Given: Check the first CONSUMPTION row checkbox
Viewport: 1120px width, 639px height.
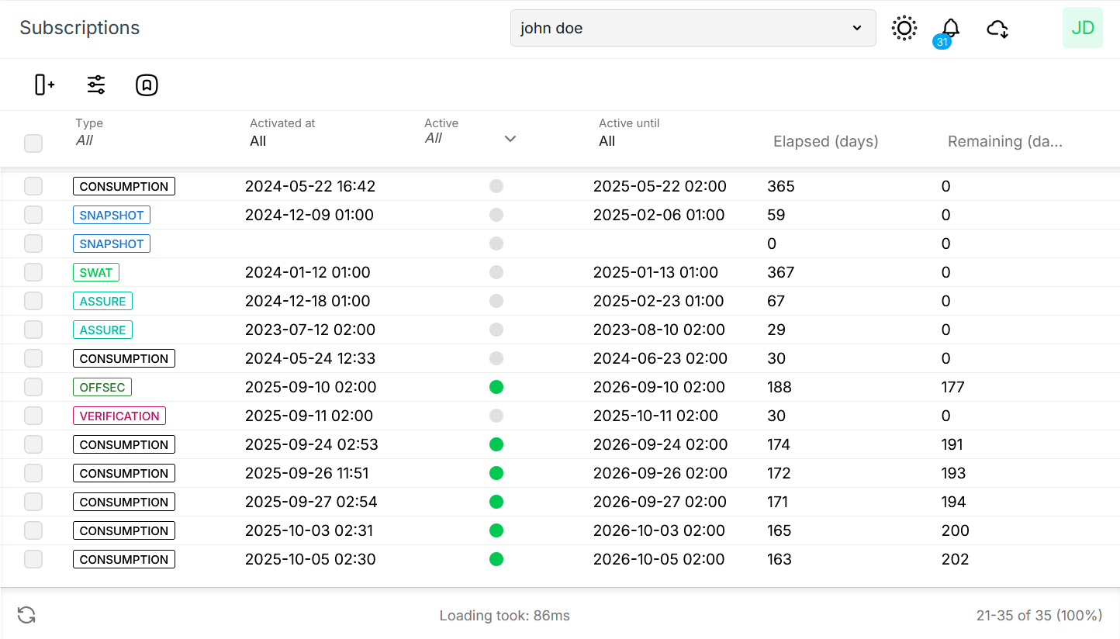Looking at the screenshot, I should tap(33, 186).
